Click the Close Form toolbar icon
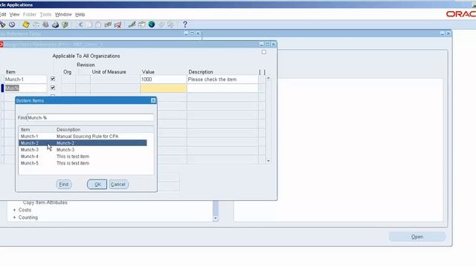The width and height of the screenshot is (476, 267). 65,24
